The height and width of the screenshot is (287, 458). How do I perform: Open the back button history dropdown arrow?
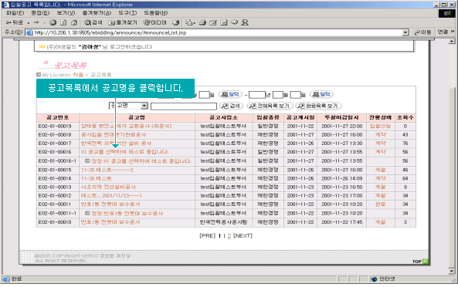(29, 22)
